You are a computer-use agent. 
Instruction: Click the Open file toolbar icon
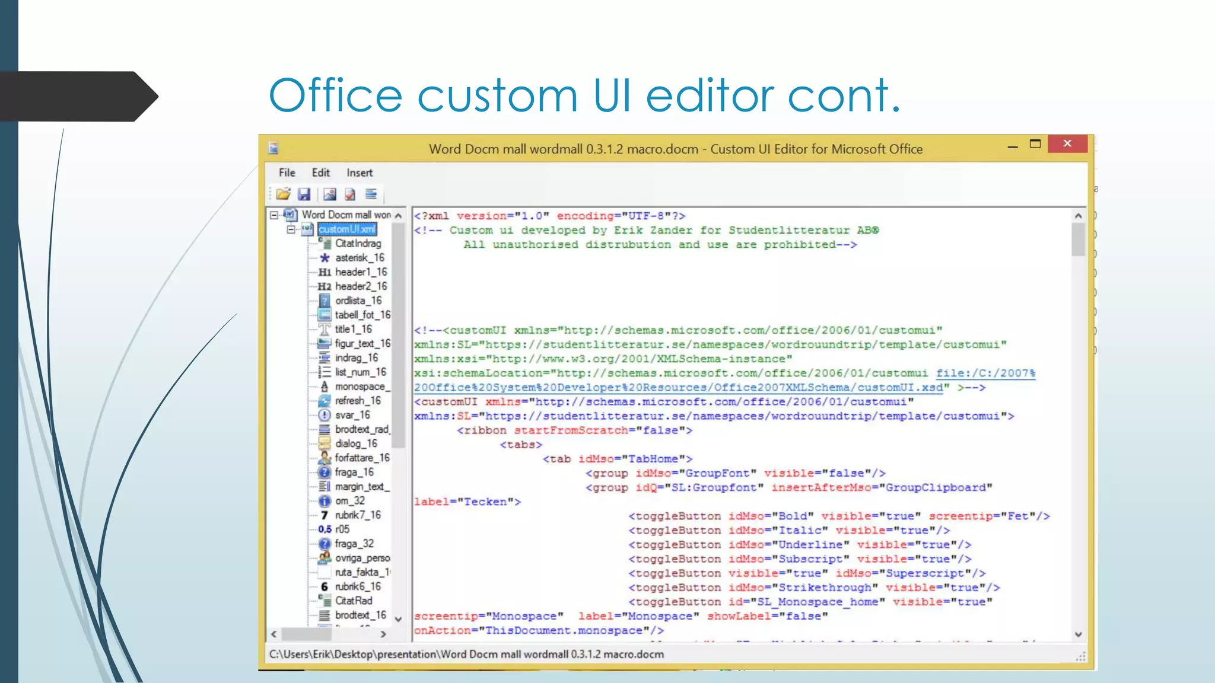click(284, 194)
